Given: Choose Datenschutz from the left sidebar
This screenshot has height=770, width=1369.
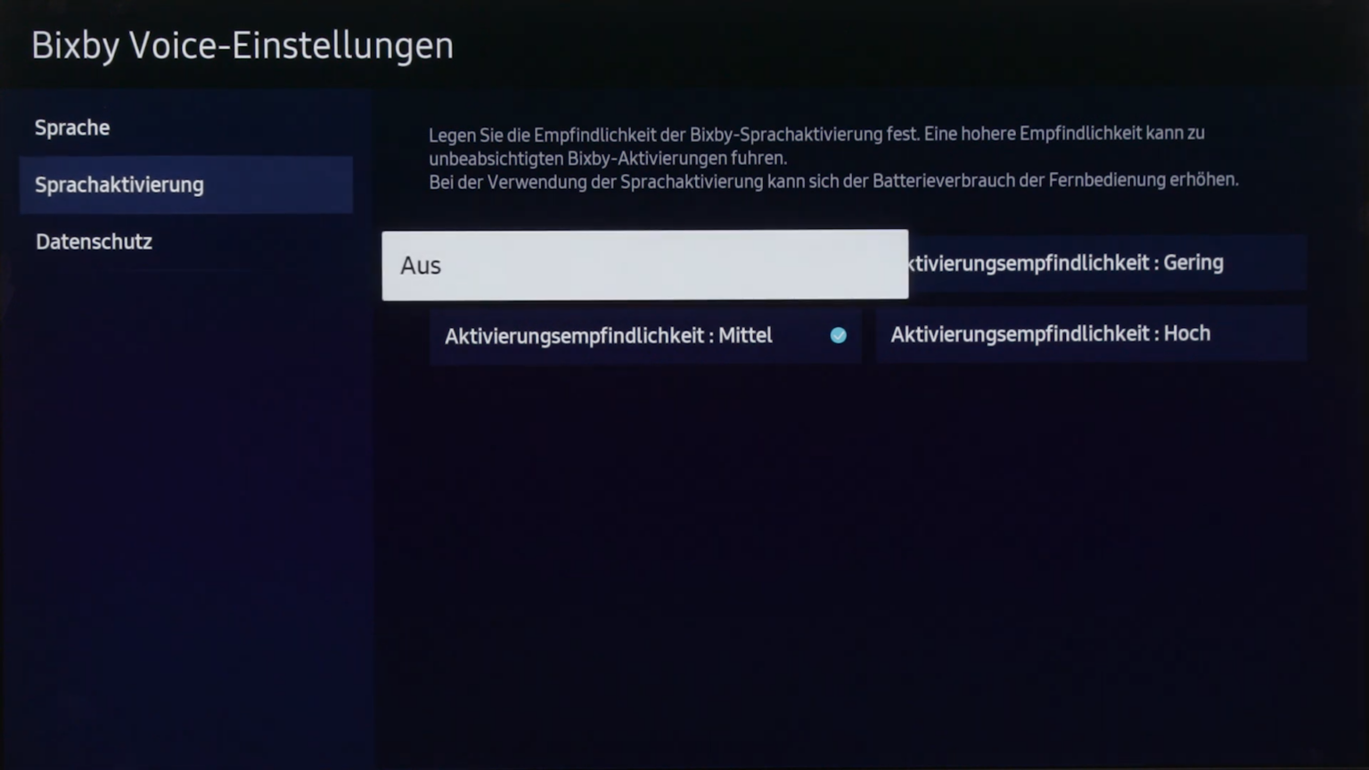Looking at the screenshot, I should [94, 242].
